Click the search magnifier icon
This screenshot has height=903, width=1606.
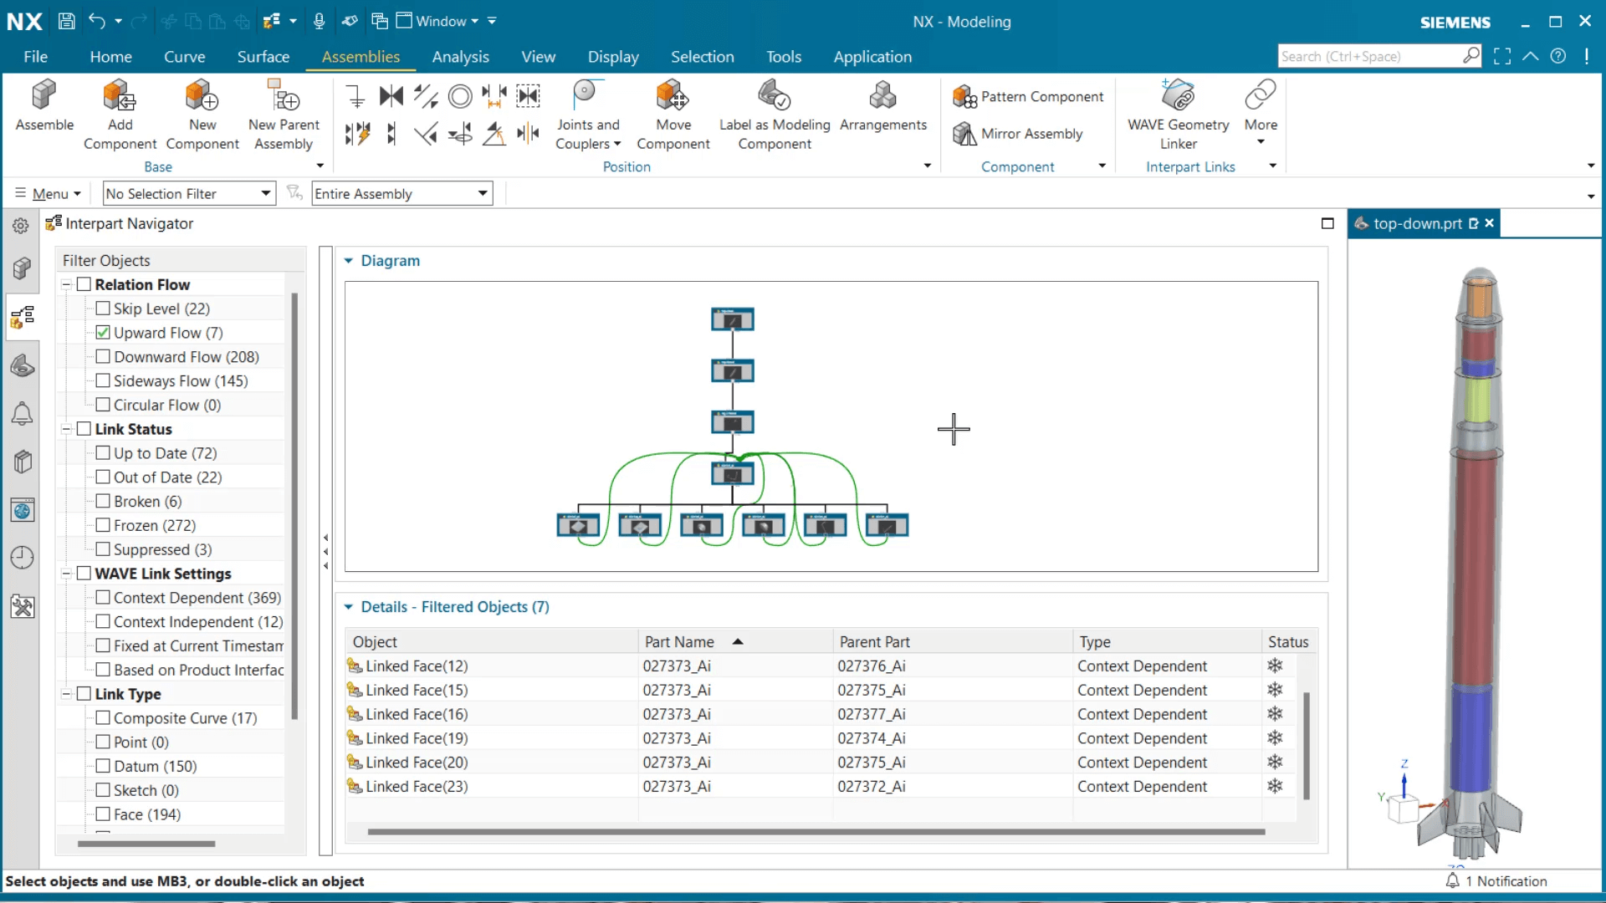pyautogui.click(x=1470, y=55)
